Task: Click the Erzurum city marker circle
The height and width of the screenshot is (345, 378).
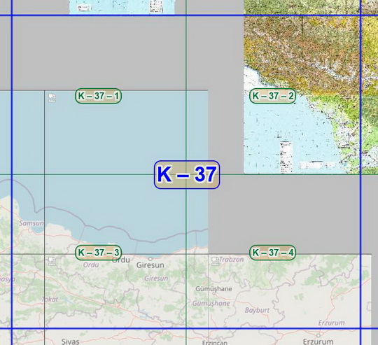Action: point(318,335)
